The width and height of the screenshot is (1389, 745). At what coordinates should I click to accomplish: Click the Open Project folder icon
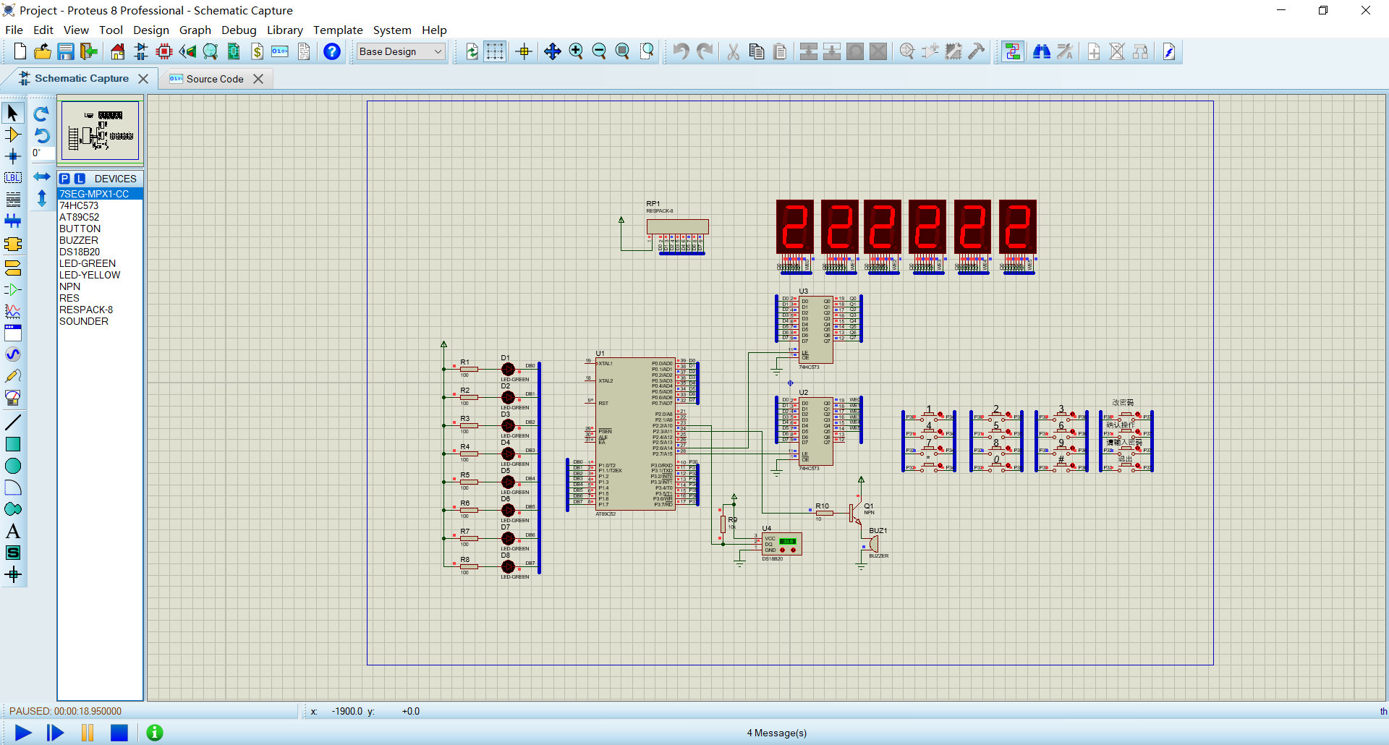click(43, 51)
